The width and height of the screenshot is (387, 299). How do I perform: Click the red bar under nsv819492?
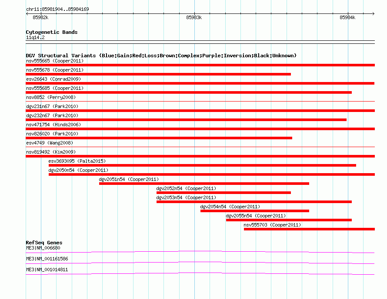(200, 156)
